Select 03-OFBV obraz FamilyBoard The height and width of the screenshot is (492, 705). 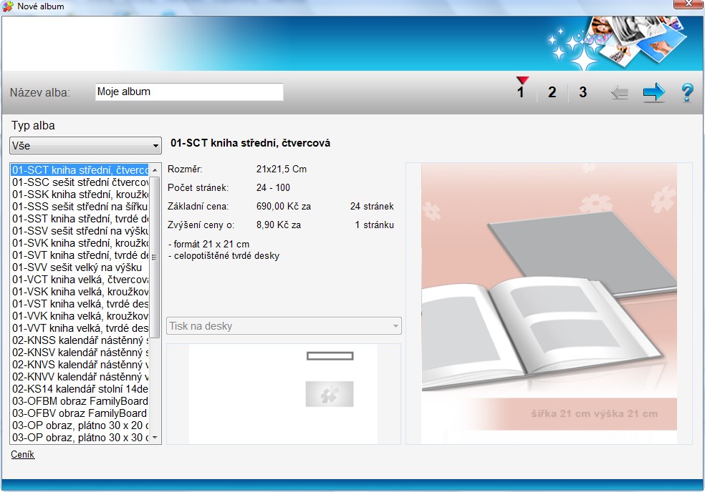point(80,413)
